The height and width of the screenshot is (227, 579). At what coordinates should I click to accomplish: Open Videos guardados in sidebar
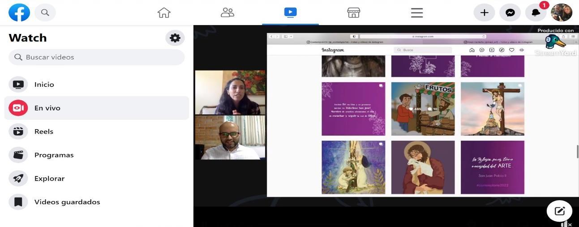pyautogui.click(x=97, y=202)
